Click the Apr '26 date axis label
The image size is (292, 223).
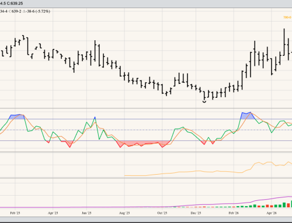pyautogui.click(x=272, y=213)
